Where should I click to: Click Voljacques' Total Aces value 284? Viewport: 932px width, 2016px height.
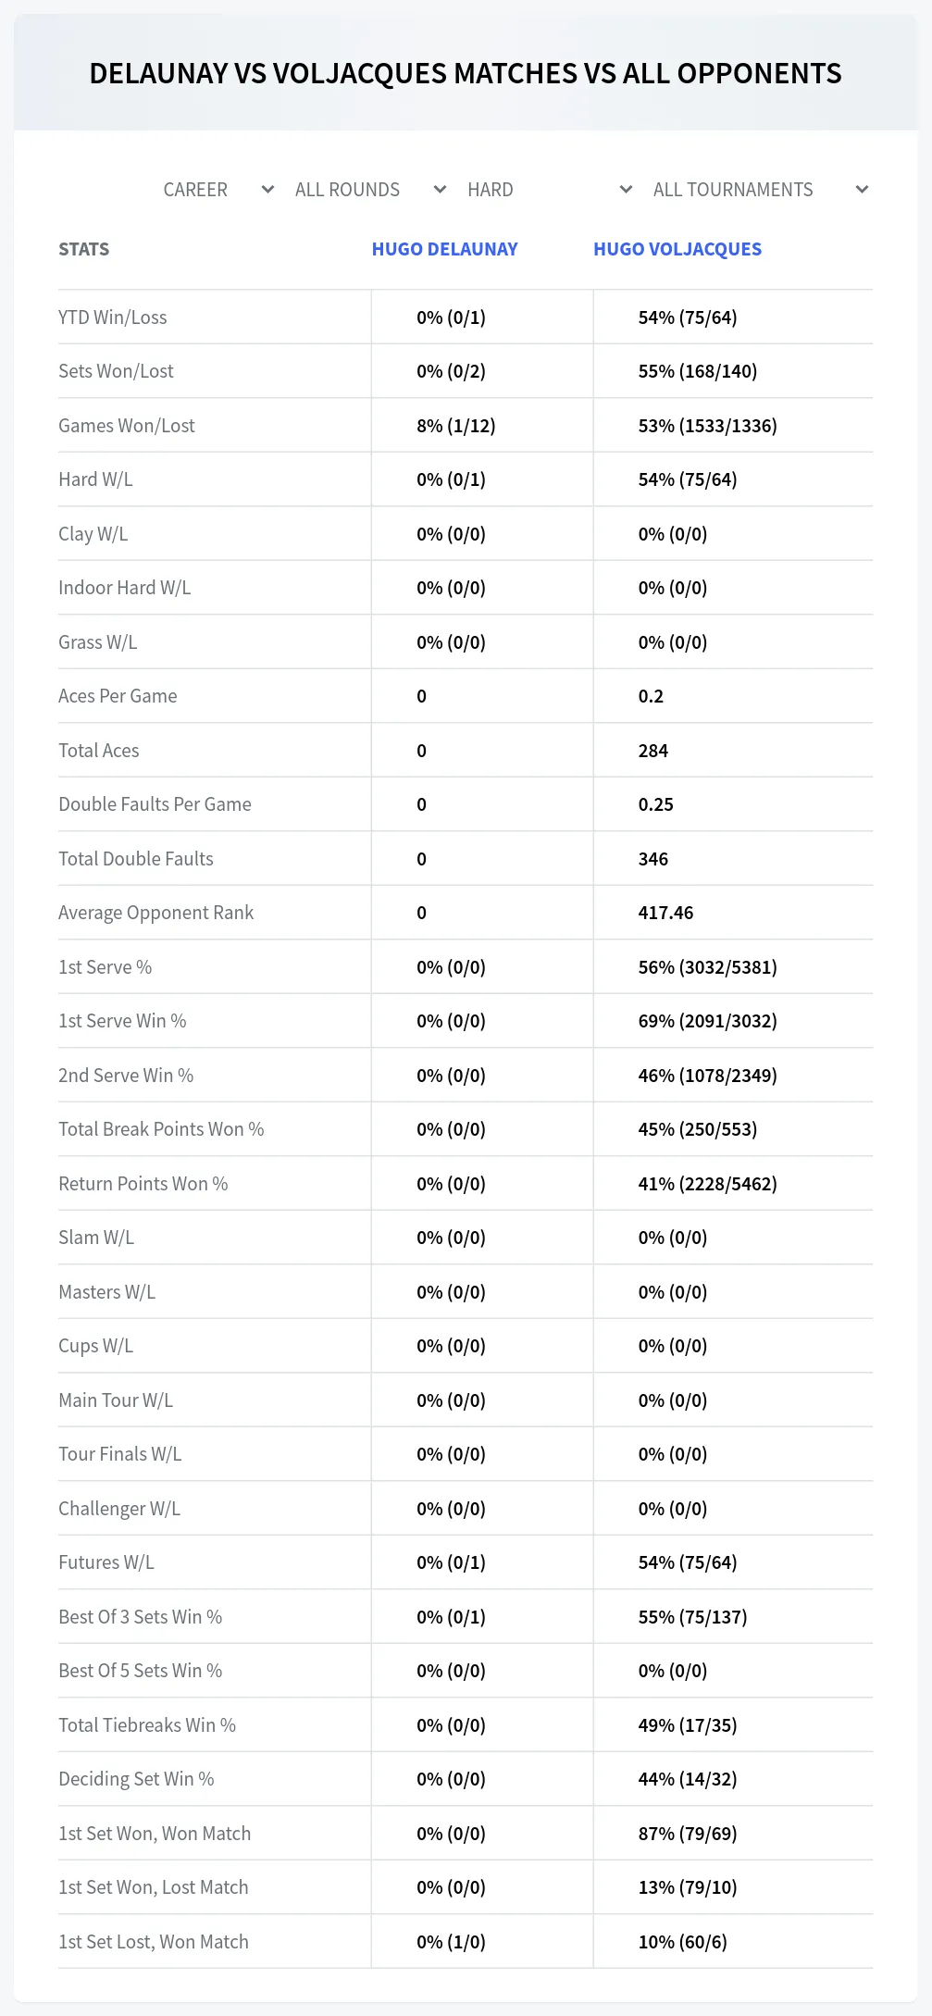[x=653, y=751]
